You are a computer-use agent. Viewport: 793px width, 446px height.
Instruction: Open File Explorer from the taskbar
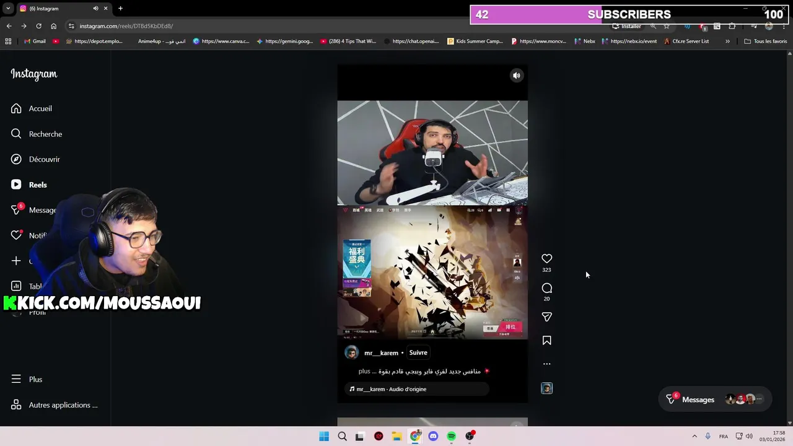point(396,436)
